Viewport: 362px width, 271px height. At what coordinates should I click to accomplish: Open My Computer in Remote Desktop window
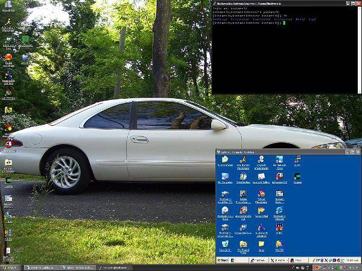click(x=225, y=176)
